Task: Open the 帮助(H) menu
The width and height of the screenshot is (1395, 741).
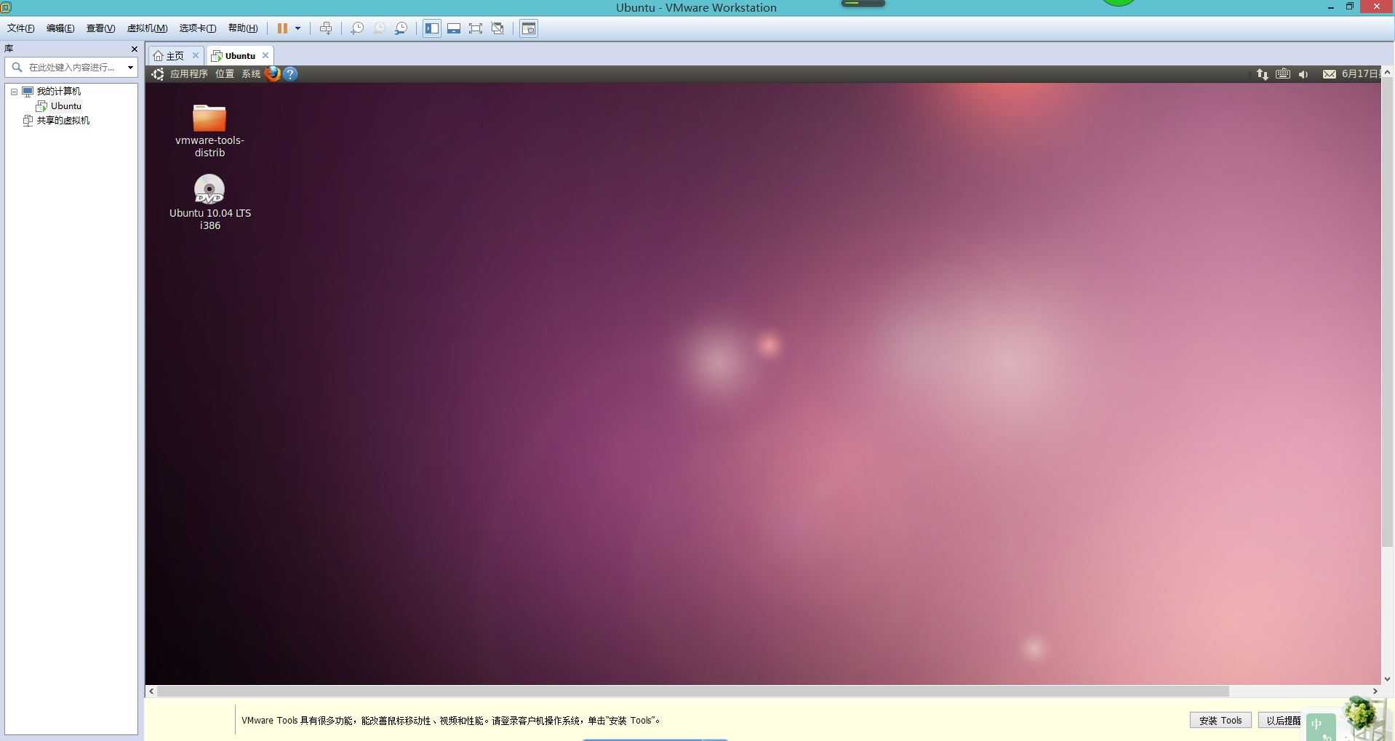Action: click(243, 28)
